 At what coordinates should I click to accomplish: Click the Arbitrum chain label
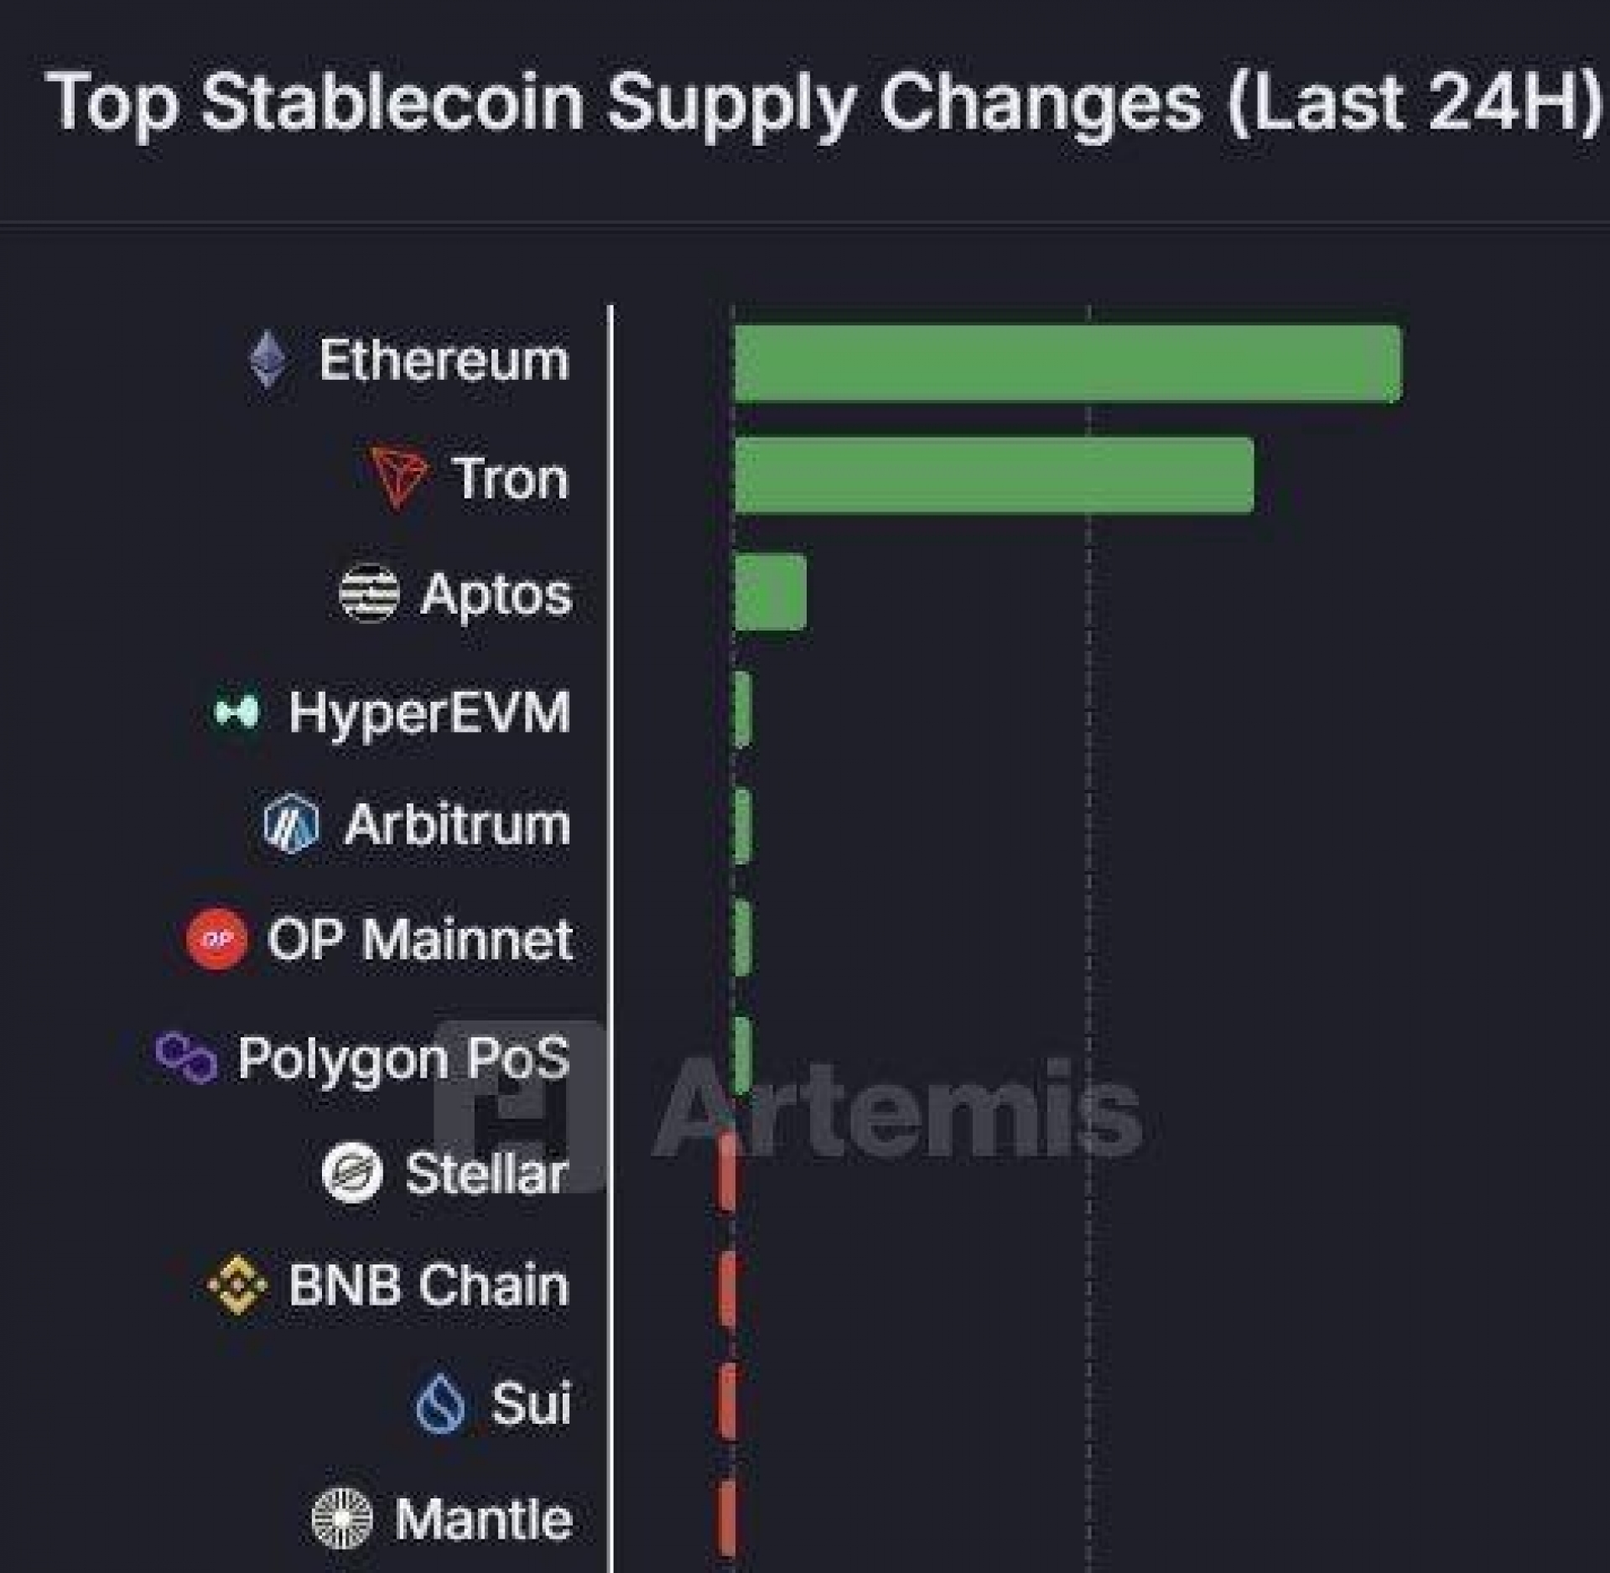(457, 824)
